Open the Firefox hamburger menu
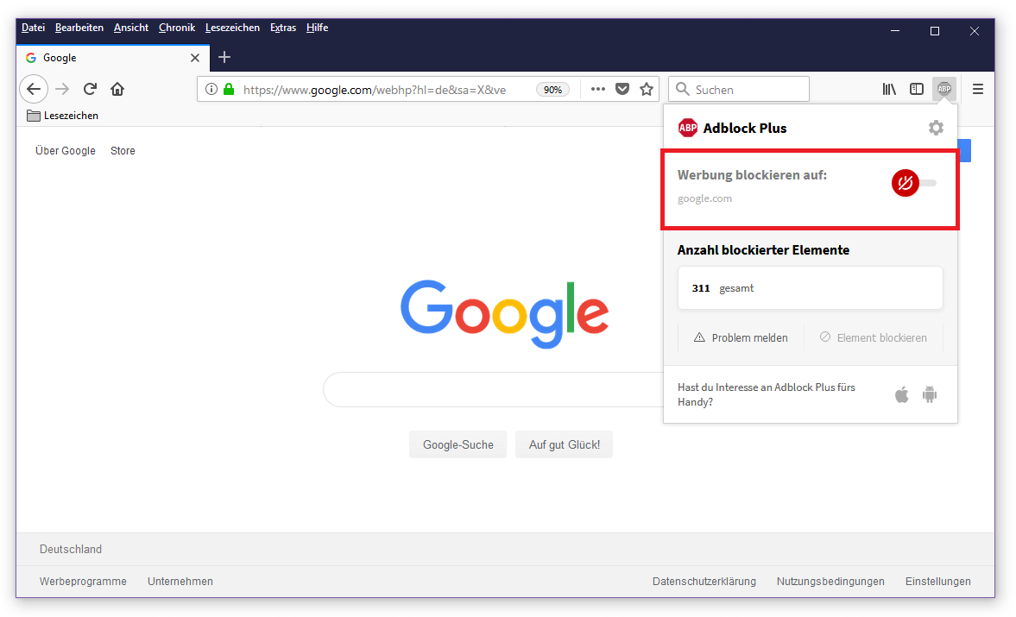Image resolution: width=1016 pixels, height=617 pixels. pyautogui.click(x=978, y=89)
